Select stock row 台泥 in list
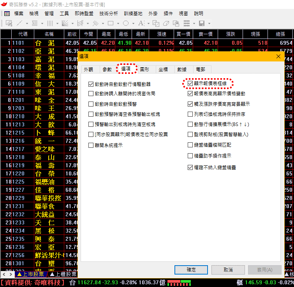294x287 pixels. pos(147,43)
